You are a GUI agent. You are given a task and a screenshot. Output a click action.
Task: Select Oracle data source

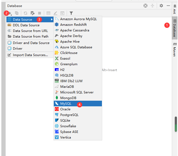[78, 109]
